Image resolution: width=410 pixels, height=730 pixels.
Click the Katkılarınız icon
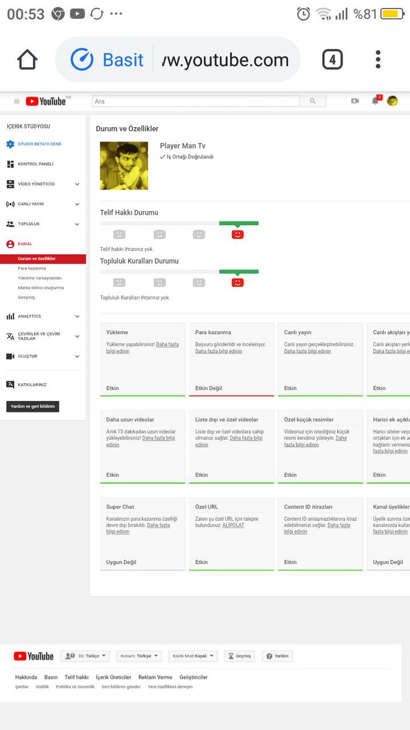tap(10, 384)
